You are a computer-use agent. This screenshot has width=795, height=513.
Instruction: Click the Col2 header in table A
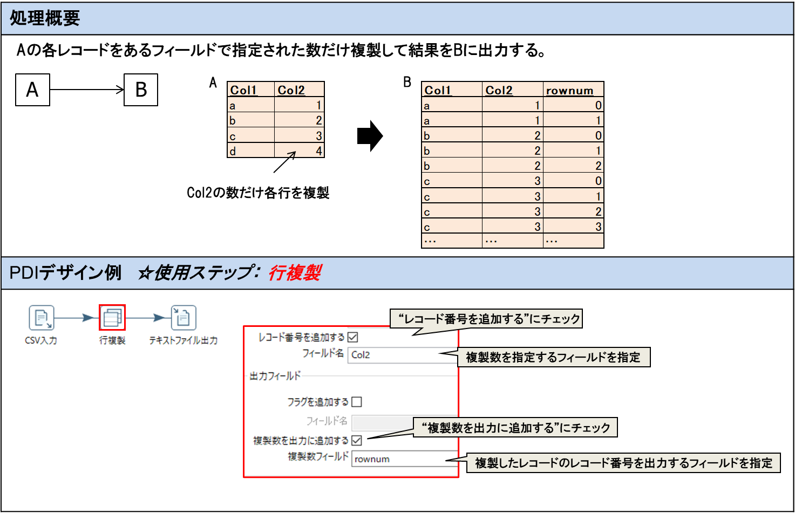pyautogui.click(x=300, y=90)
